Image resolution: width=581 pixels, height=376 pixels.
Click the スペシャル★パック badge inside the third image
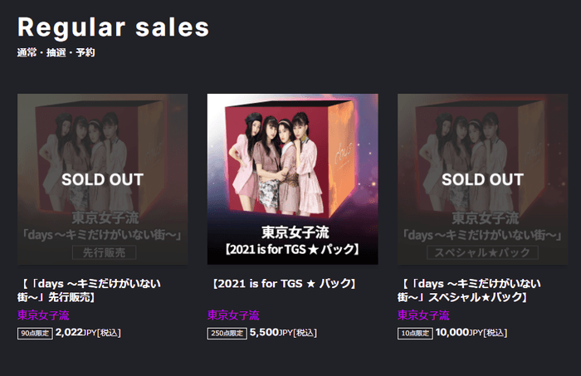[482, 252]
